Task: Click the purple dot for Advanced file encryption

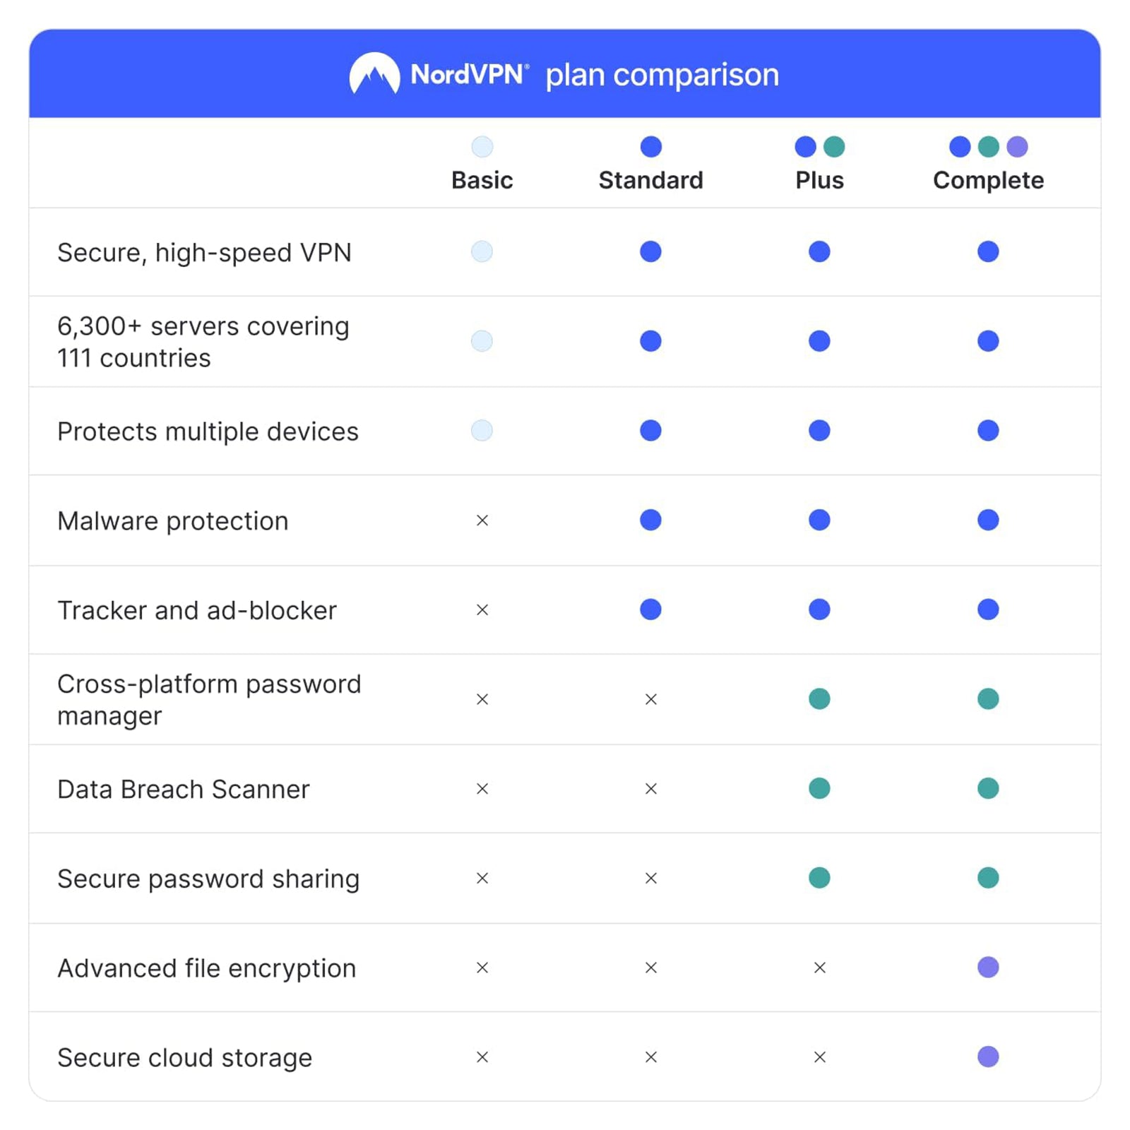Action: click(988, 967)
